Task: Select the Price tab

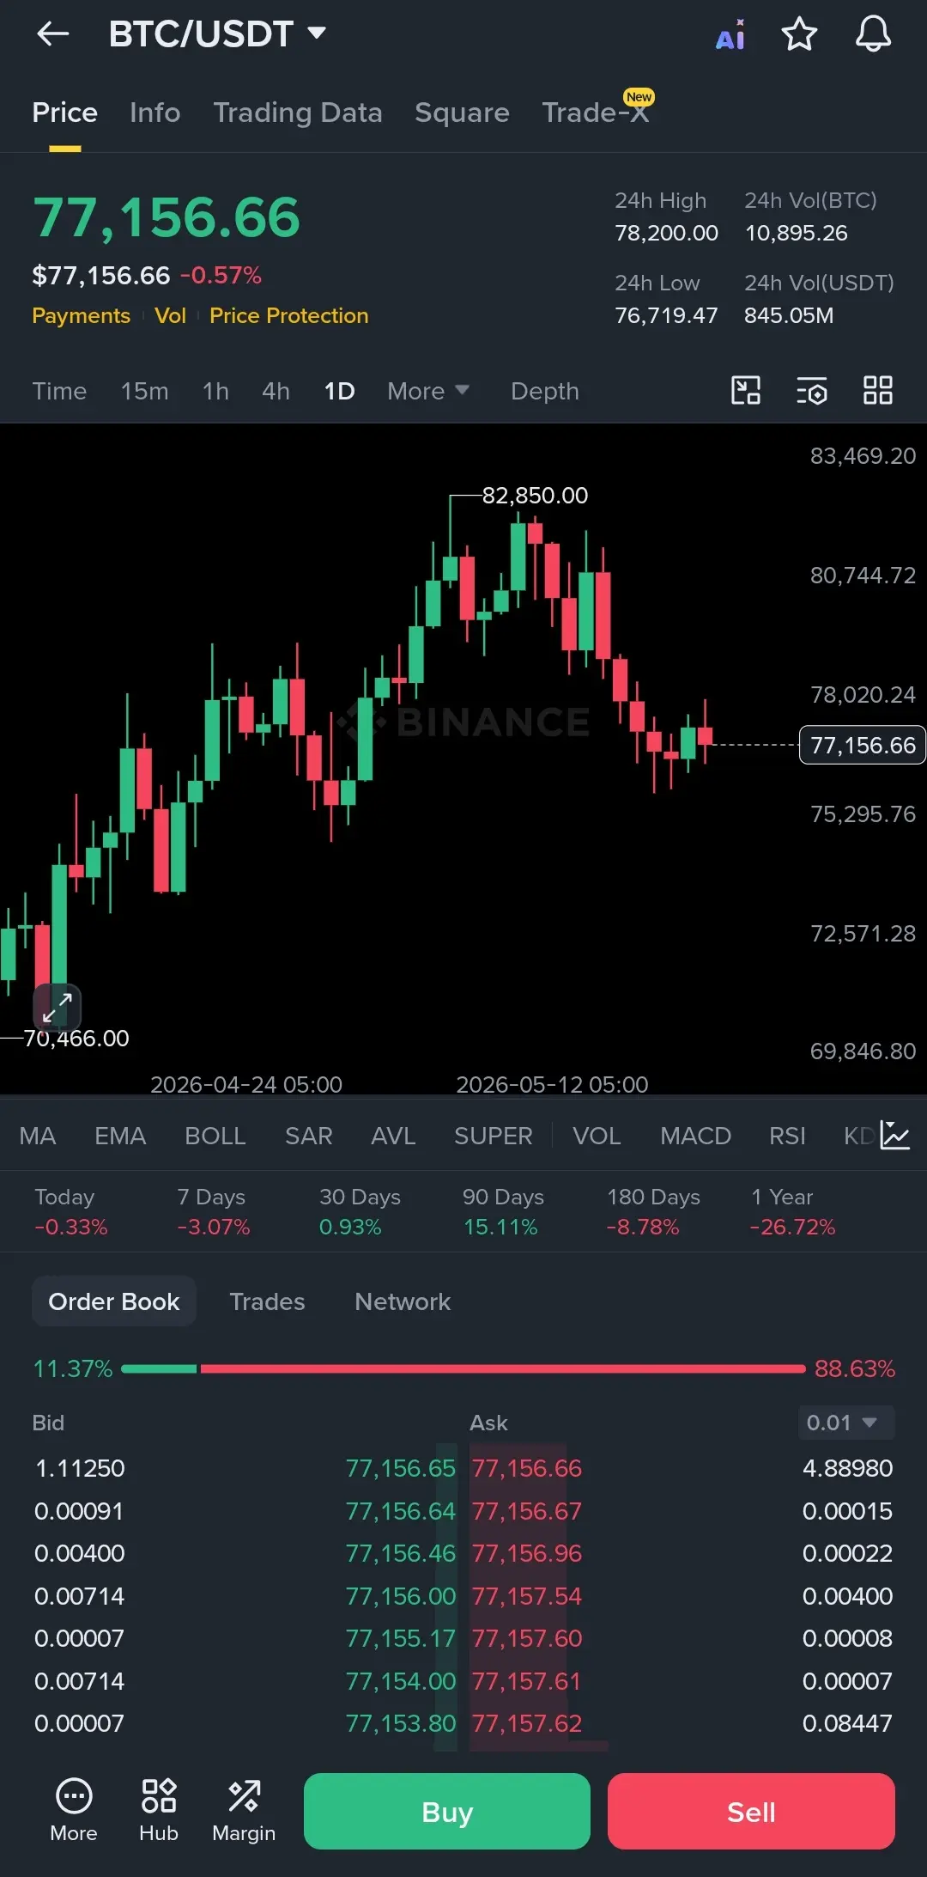Action: [64, 113]
